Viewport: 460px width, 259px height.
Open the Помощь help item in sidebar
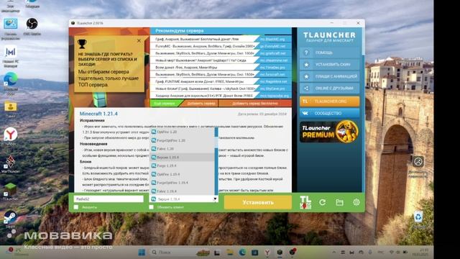pyautogui.click(x=329, y=53)
